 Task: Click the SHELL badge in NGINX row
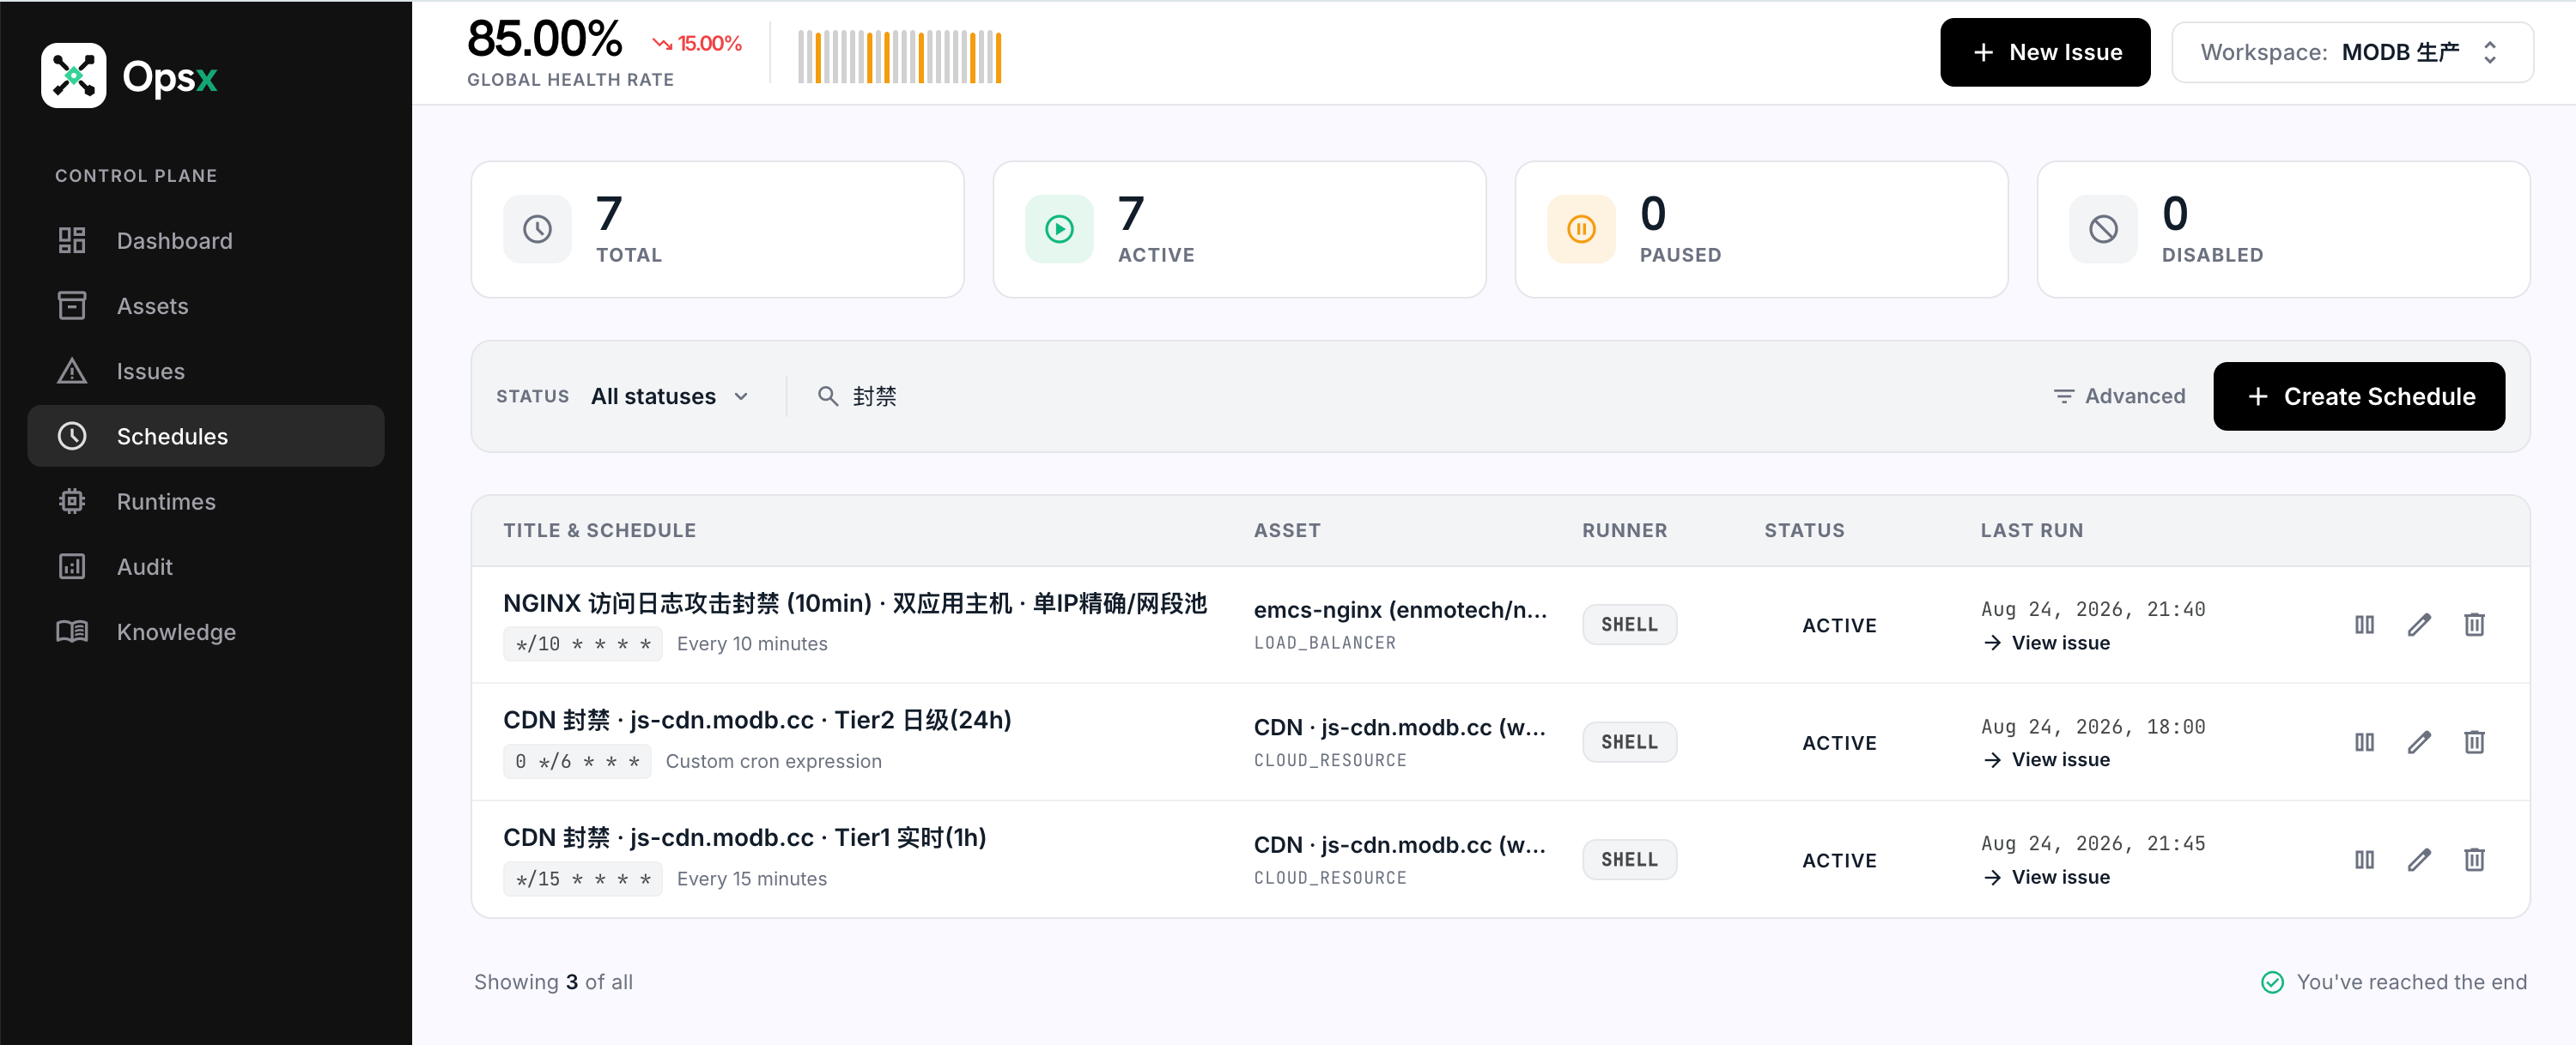[x=1629, y=625]
